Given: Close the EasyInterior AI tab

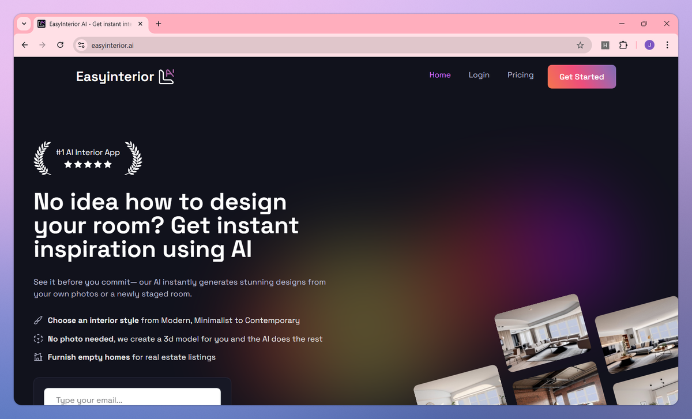Looking at the screenshot, I should pyautogui.click(x=140, y=24).
